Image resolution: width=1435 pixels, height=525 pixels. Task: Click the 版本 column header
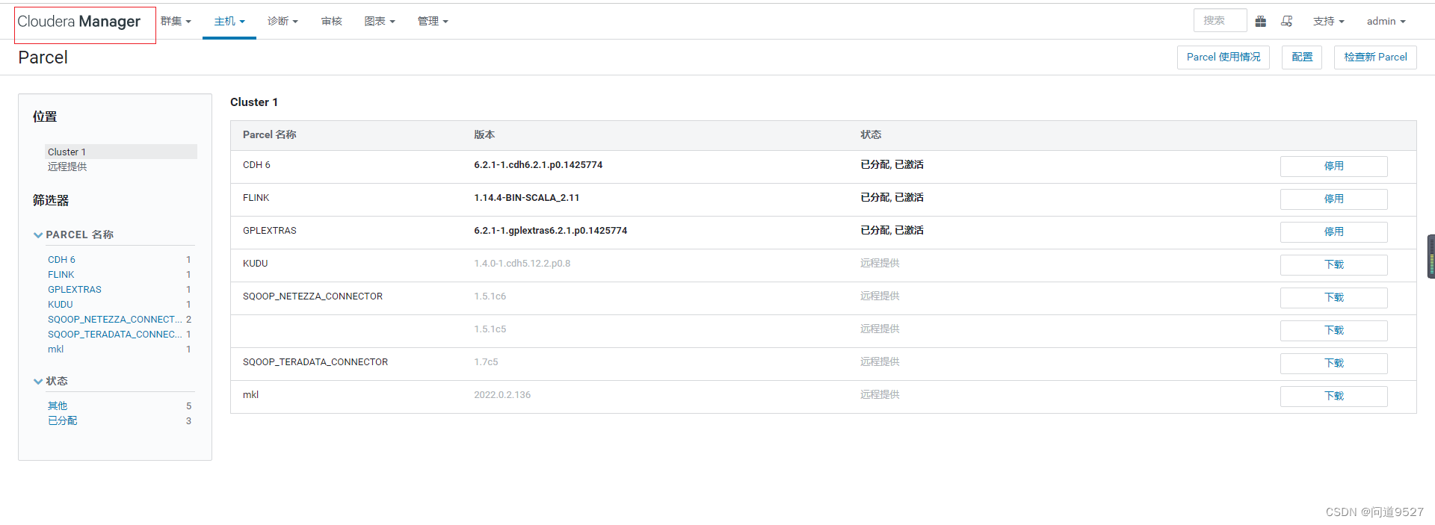point(484,135)
